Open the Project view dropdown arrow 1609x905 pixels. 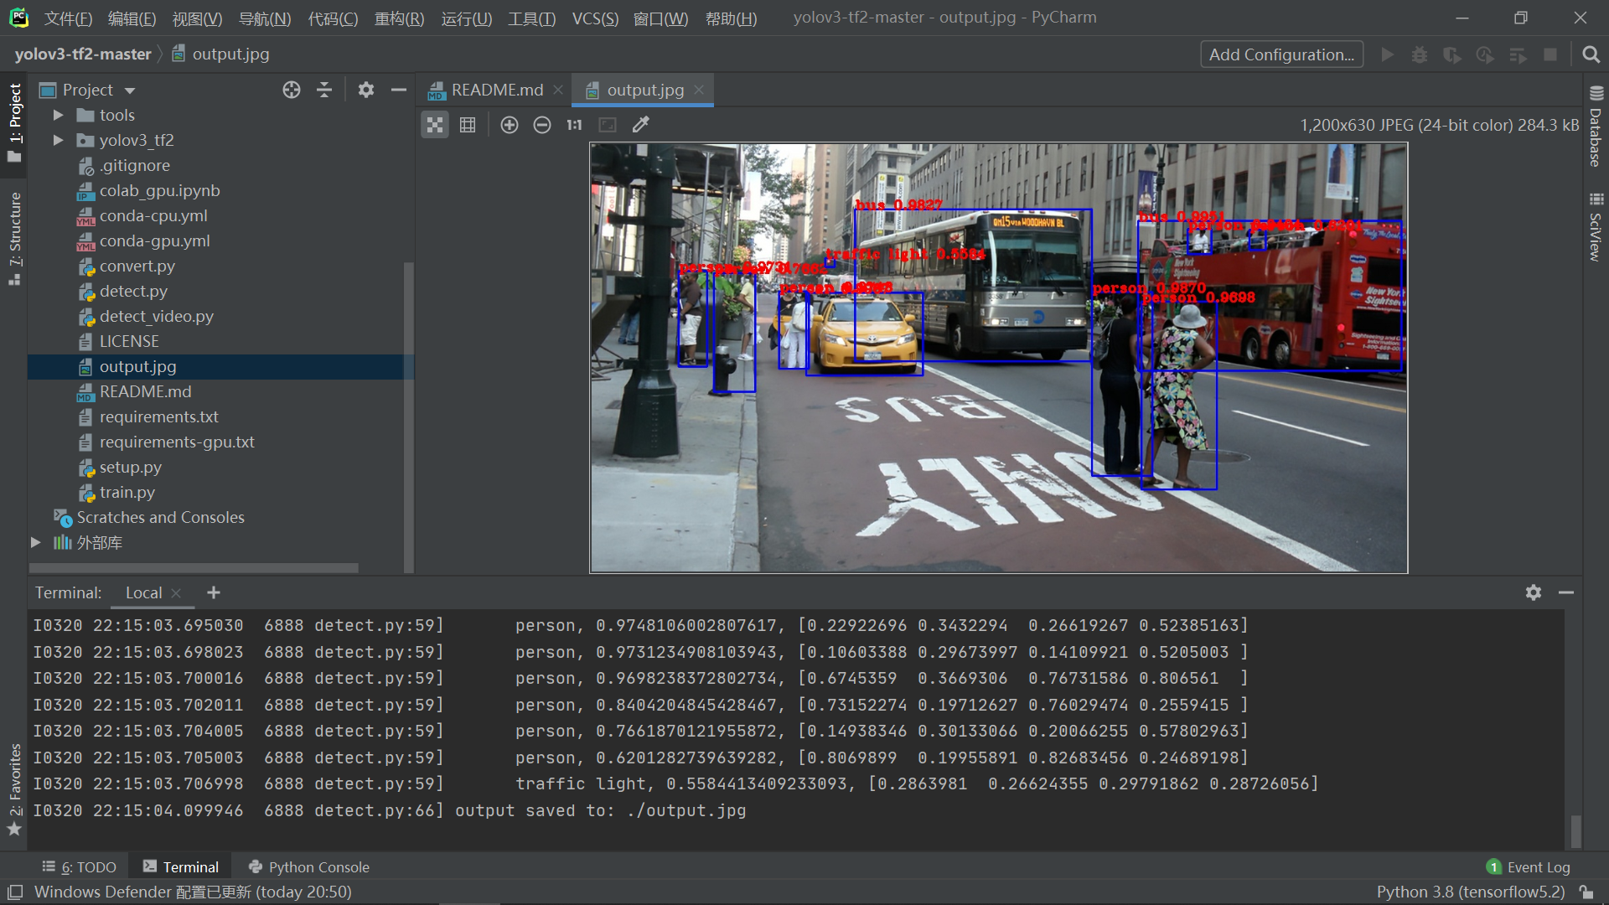[x=130, y=90]
